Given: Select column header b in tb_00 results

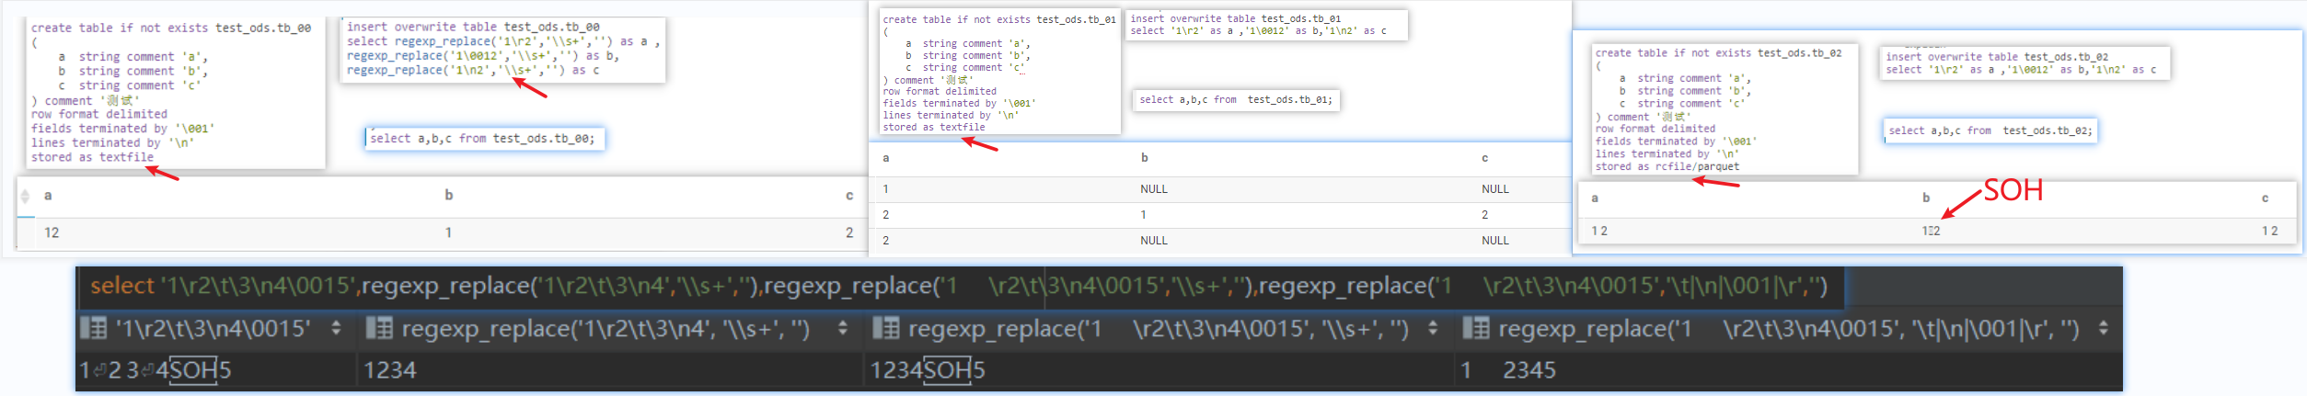Looking at the screenshot, I should pos(449,196).
